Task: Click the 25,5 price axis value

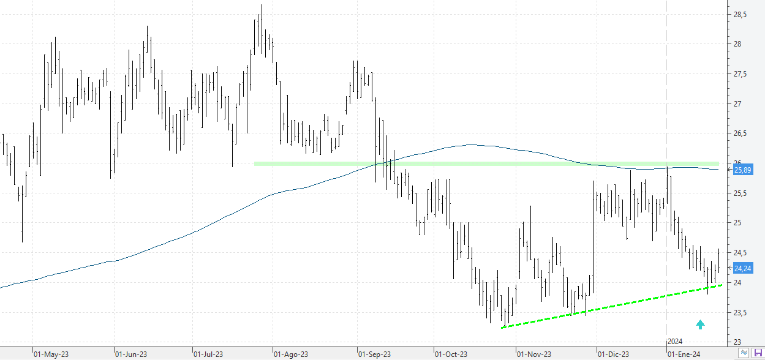Action: pos(741,193)
